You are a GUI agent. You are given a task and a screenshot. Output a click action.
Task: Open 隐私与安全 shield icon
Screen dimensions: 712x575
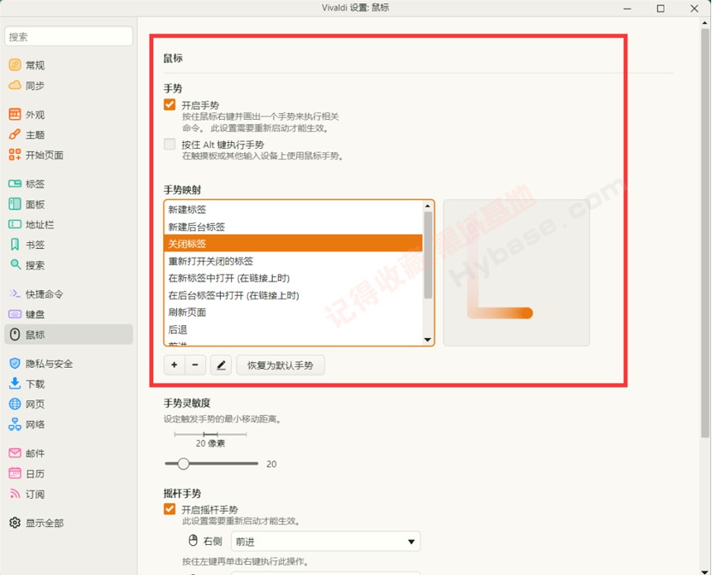(15, 364)
